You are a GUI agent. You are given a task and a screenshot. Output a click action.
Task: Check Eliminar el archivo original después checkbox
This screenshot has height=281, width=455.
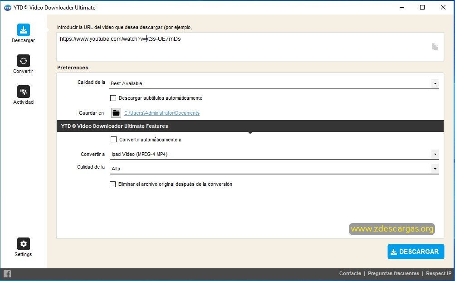(x=113, y=184)
